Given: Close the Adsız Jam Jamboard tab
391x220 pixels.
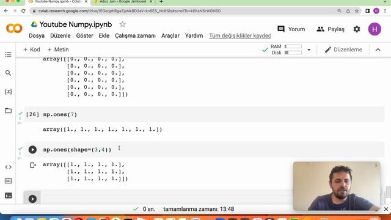Looking at the screenshot, I should tap(151, 2).
